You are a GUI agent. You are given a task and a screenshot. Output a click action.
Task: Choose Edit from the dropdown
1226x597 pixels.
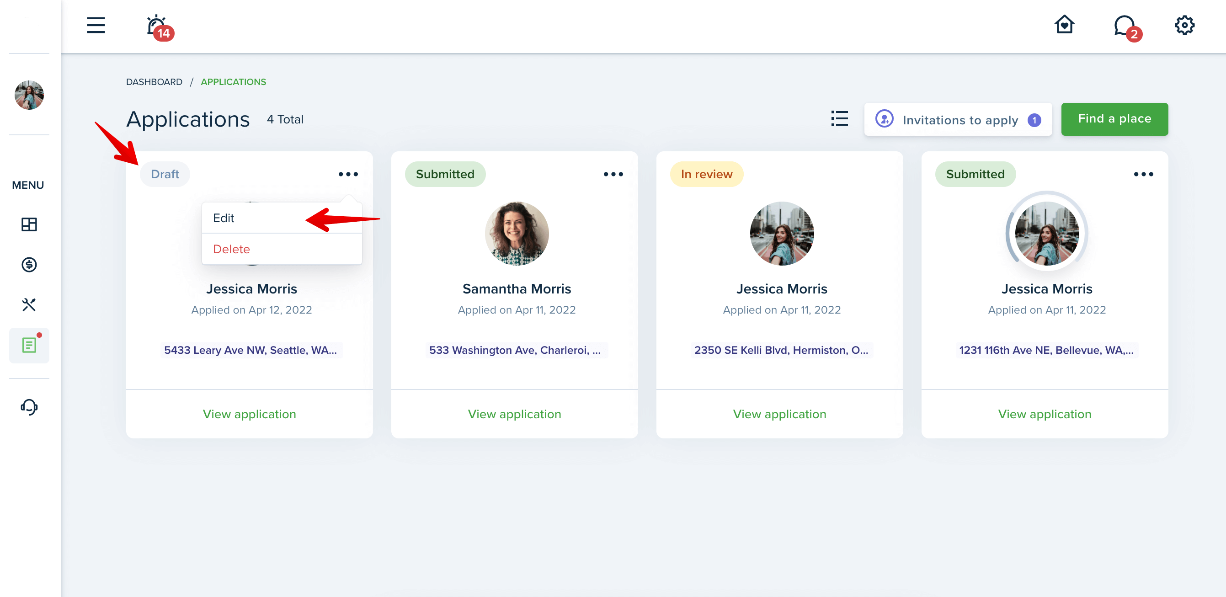282,218
